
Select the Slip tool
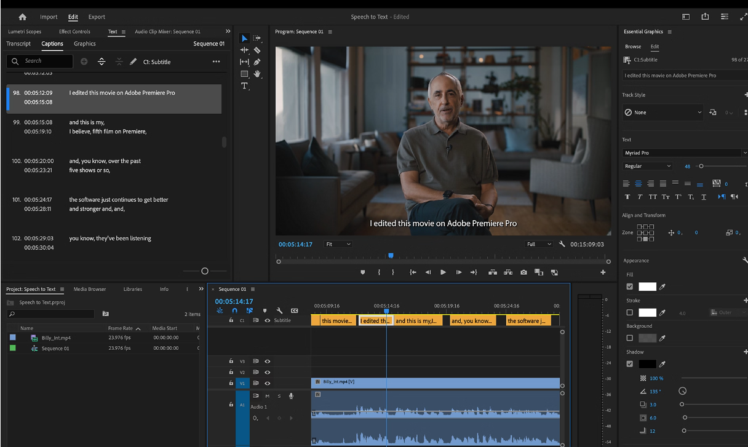tap(244, 62)
